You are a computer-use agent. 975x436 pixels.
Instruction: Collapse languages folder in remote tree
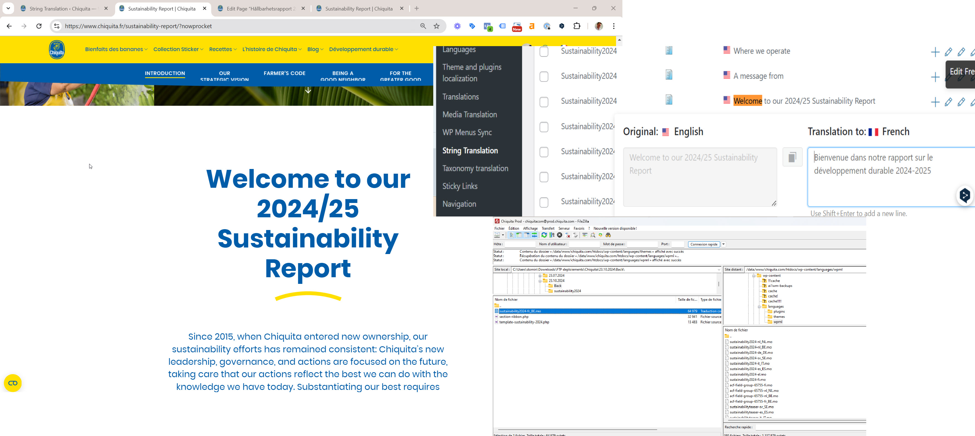759,306
